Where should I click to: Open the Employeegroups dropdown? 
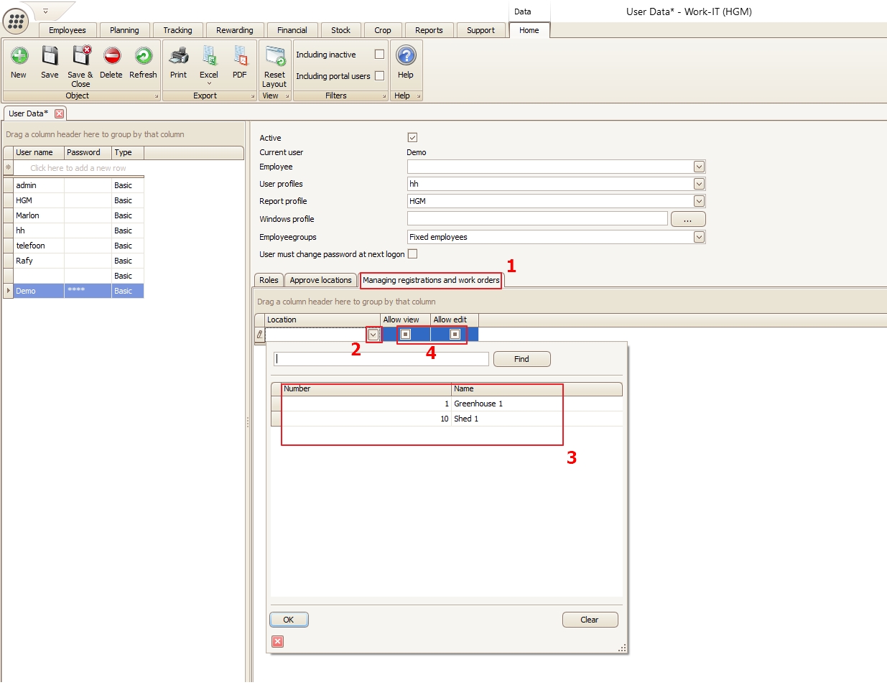pyautogui.click(x=699, y=237)
